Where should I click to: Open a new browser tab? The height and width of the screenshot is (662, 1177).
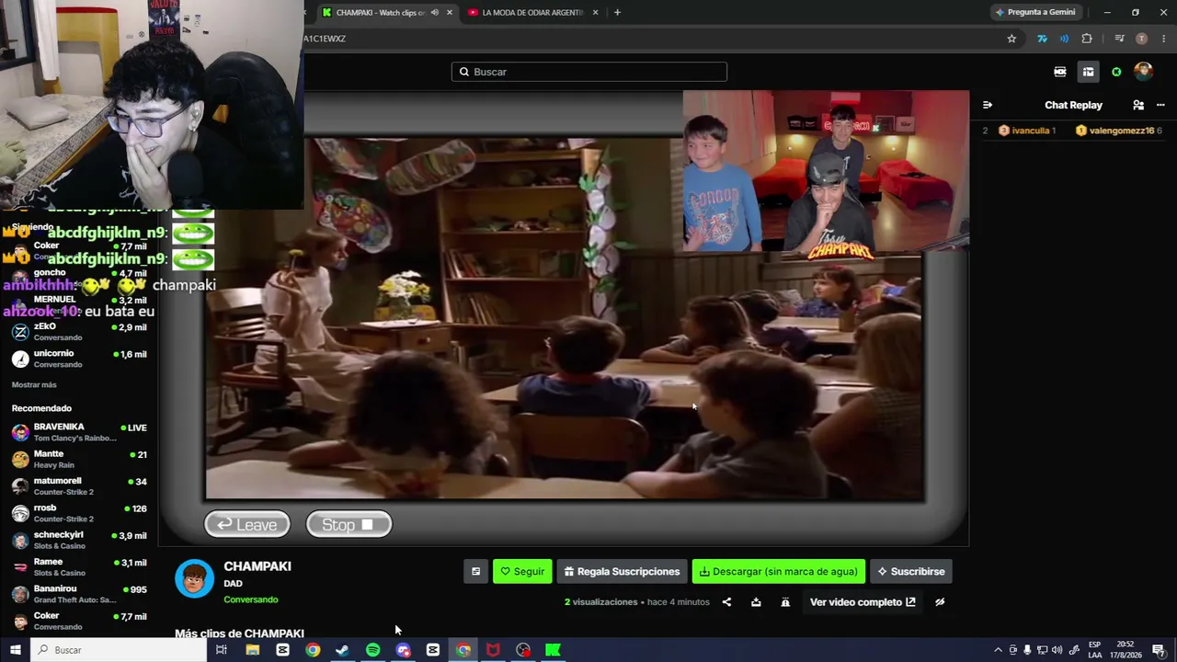tap(617, 12)
